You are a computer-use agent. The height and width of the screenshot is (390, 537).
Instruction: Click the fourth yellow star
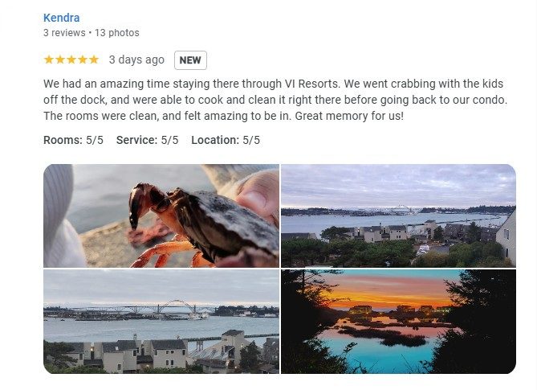click(83, 60)
